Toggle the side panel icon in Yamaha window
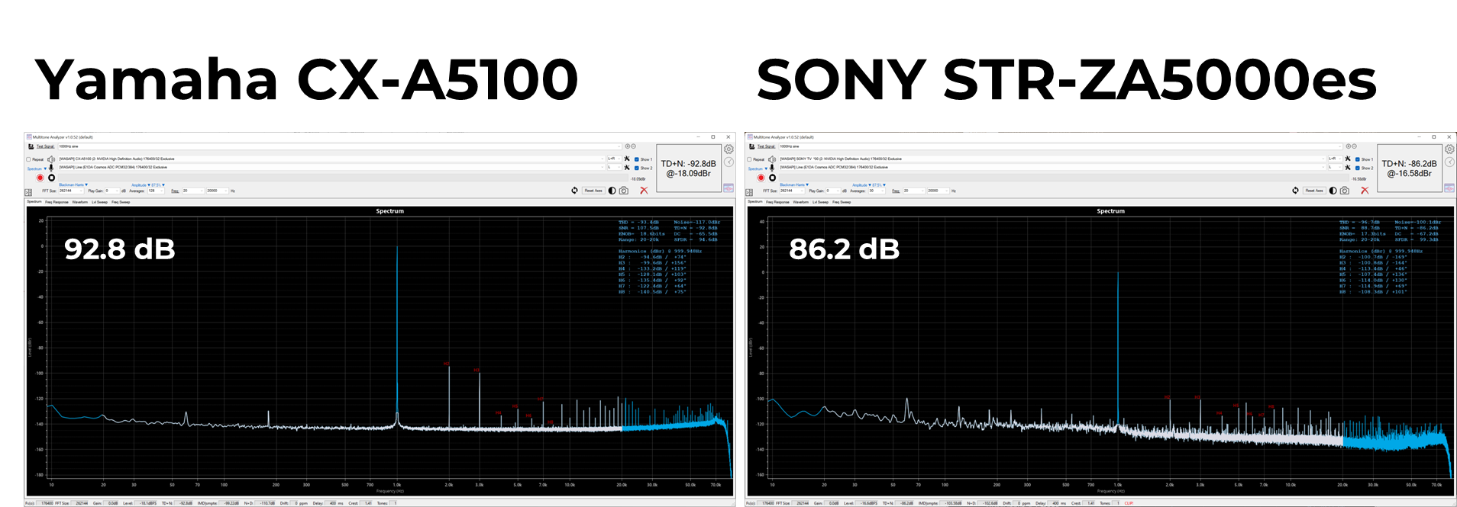This screenshot has width=1457, height=507. [x=28, y=192]
